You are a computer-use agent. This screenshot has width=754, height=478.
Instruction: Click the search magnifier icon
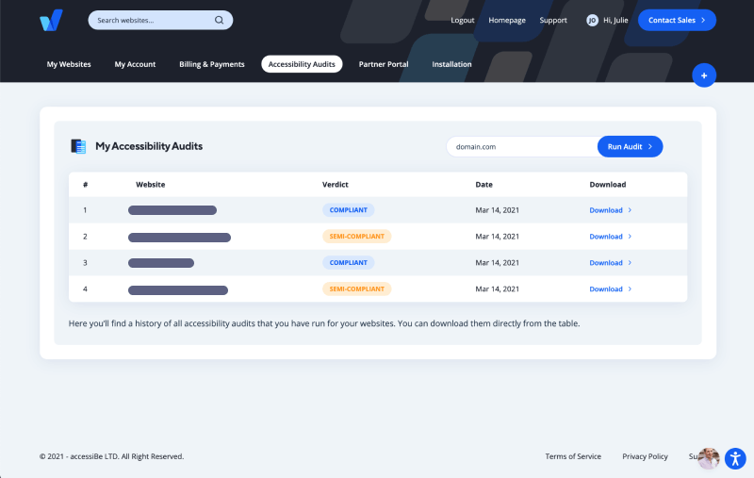220,20
